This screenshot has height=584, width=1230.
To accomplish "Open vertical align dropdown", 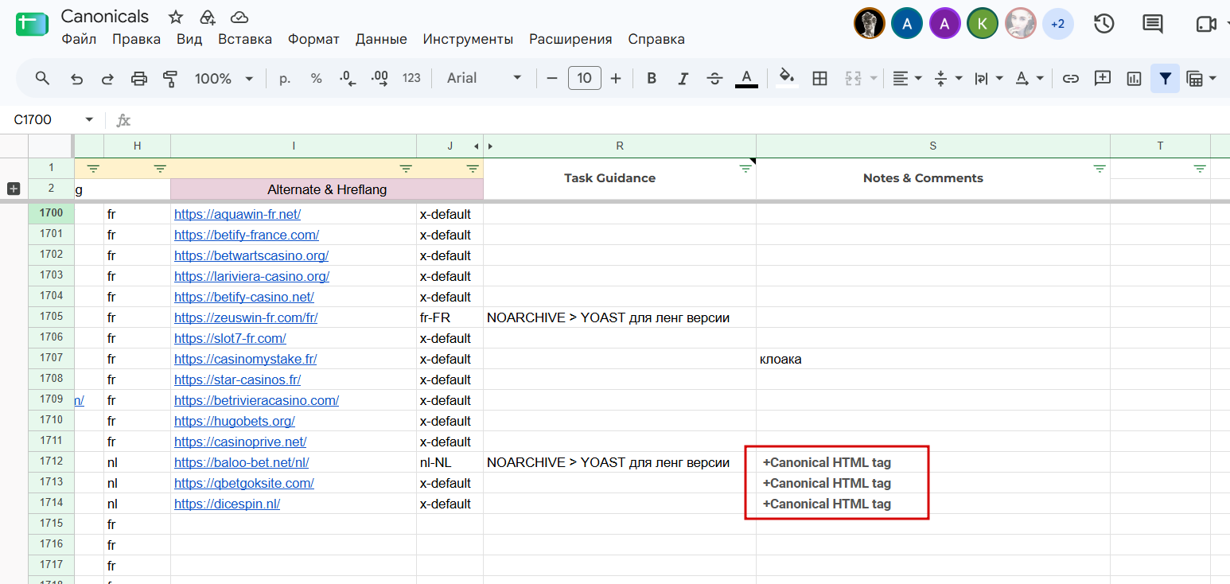I will pos(948,78).
